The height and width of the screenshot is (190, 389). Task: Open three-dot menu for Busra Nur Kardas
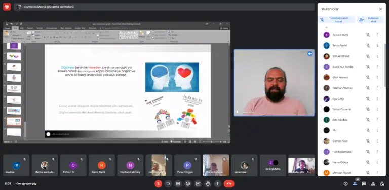pyautogui.click(x=377, y=67)
